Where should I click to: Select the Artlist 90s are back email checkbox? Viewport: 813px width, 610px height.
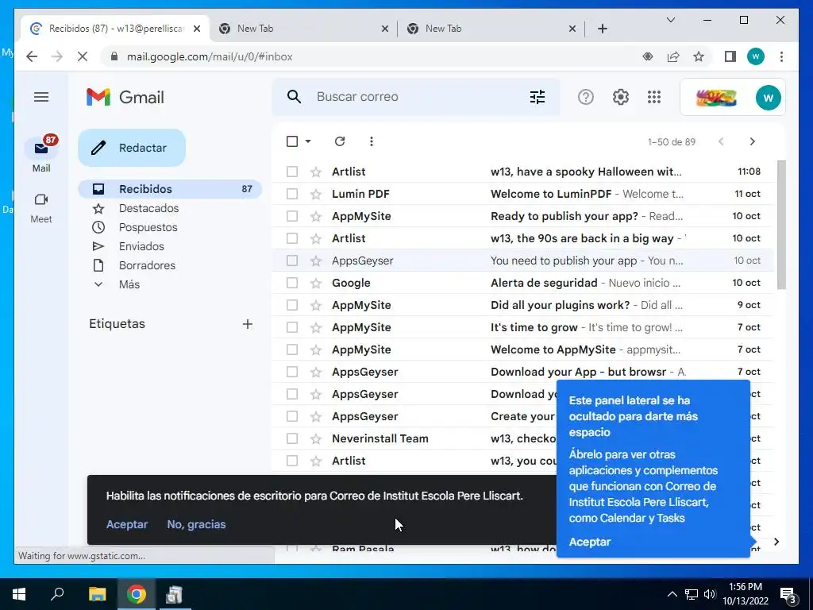(x=292, y=238)
